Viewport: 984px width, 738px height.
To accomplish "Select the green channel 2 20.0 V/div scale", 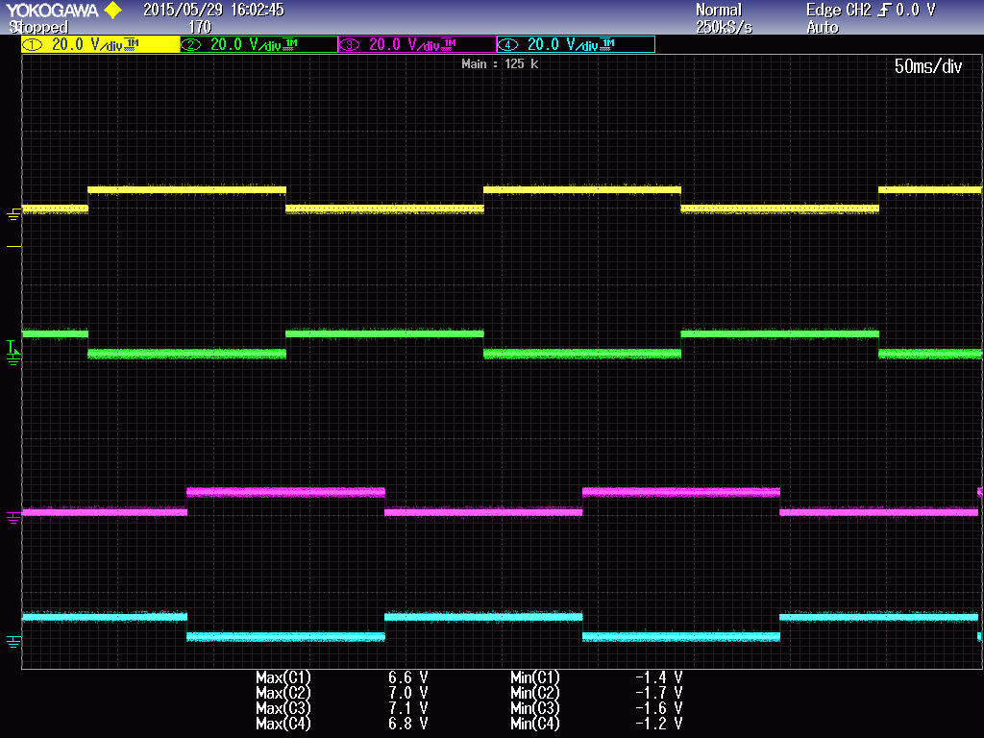I will 246,44.
